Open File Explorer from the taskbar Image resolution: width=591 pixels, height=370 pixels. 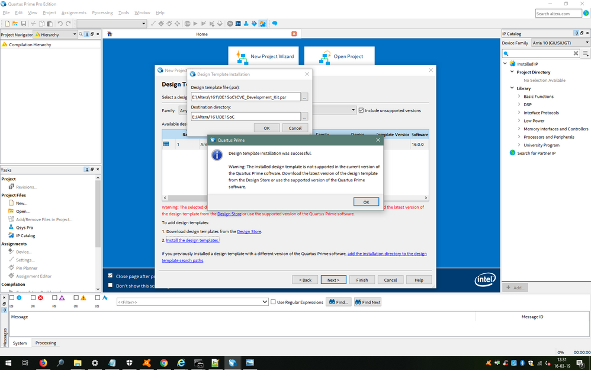[x=78, y=363]
